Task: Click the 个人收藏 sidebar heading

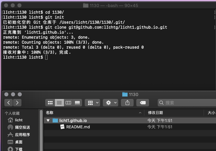Action: point(12,113)
